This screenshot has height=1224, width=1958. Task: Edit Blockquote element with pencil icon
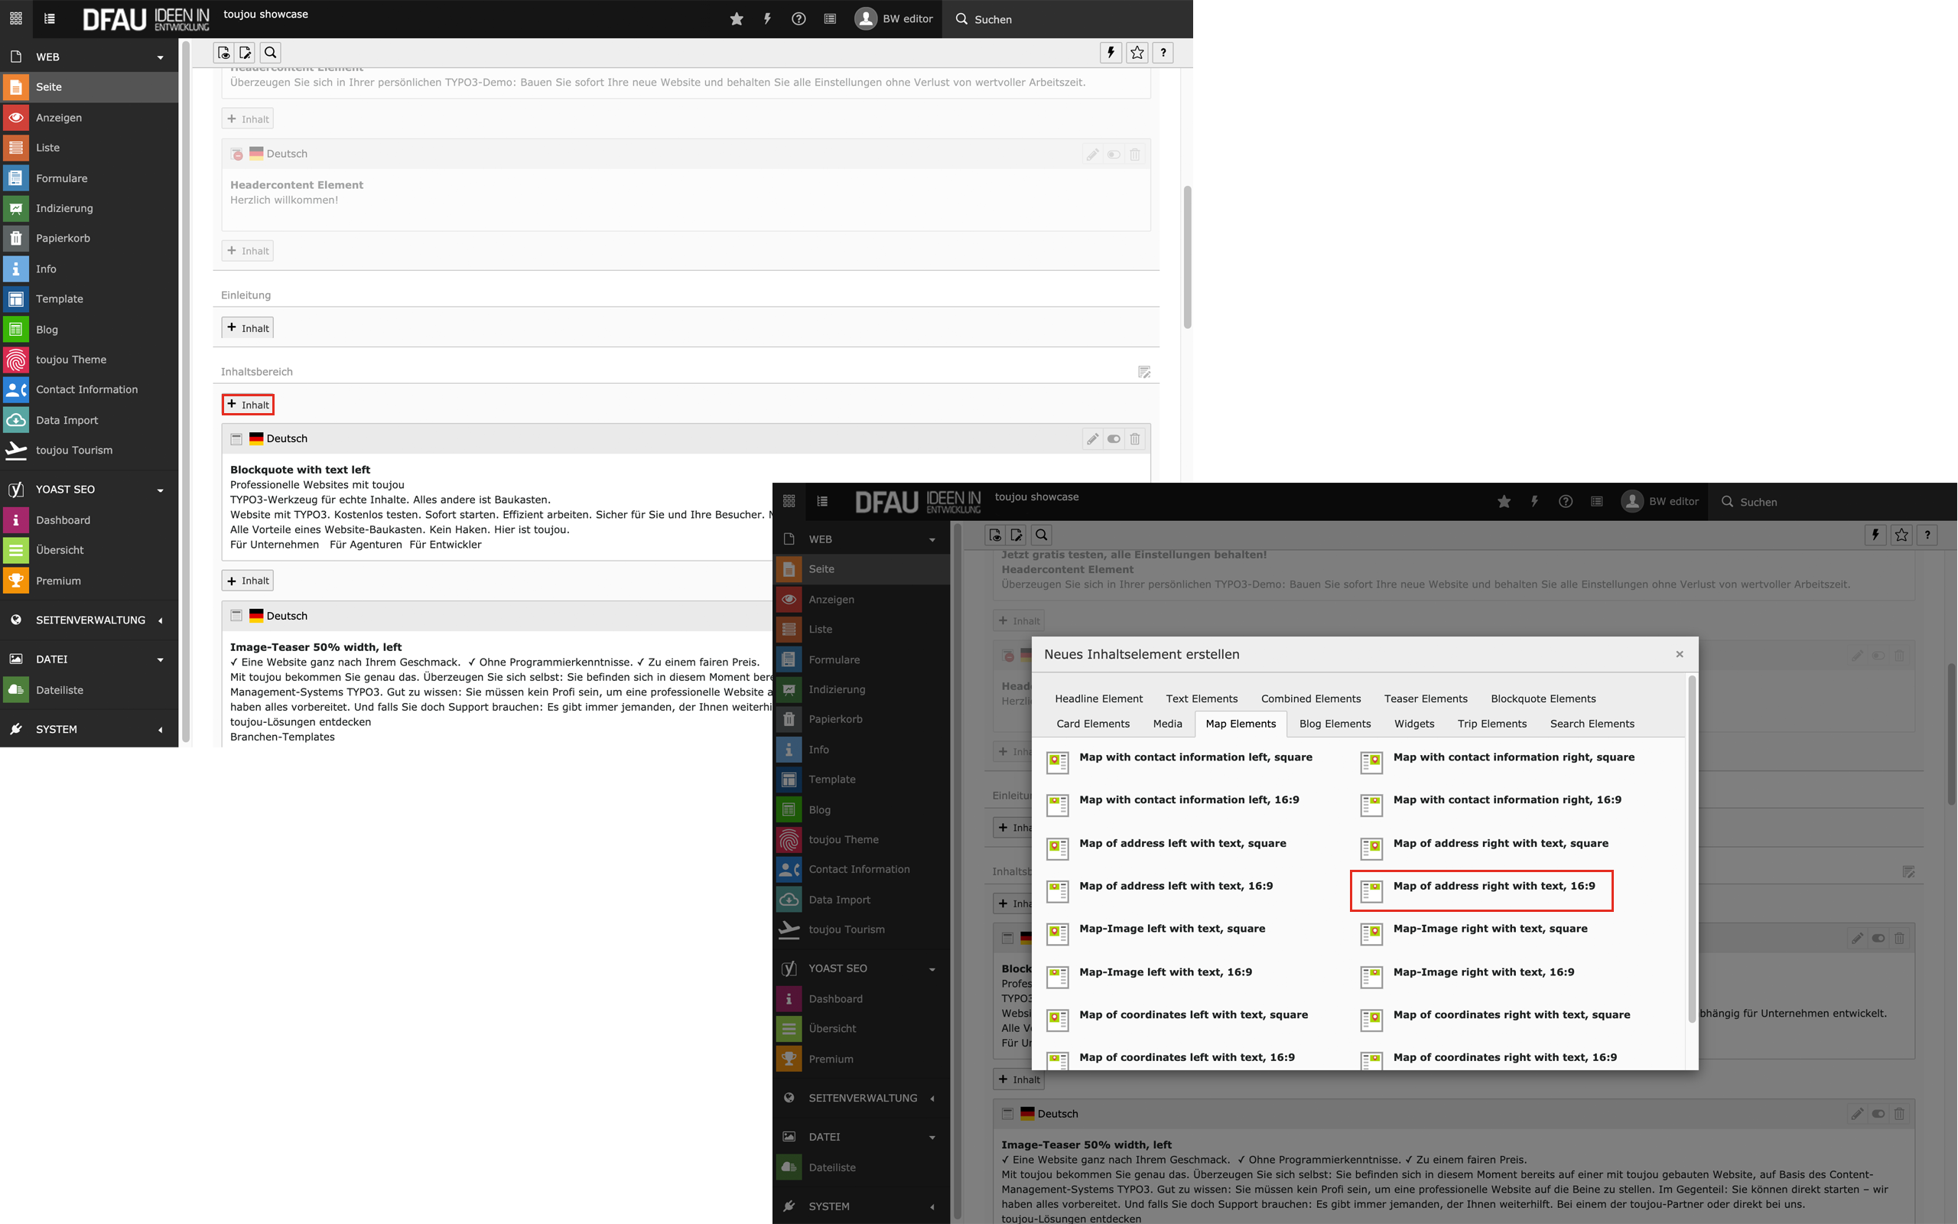coord(1092,439)
